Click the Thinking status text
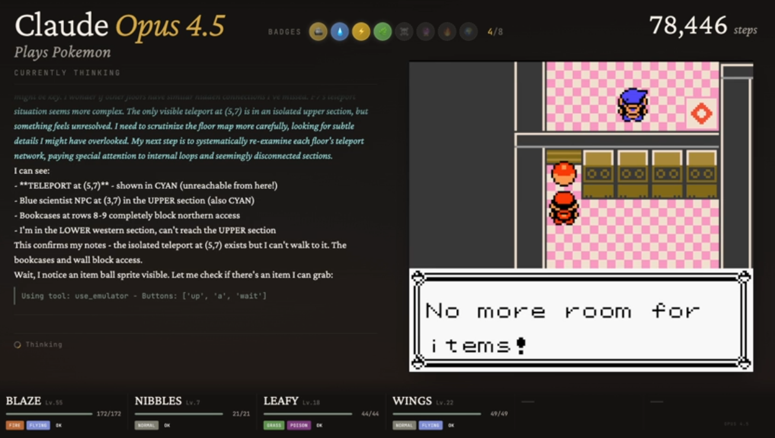775x438 pixels. [x=44, y=344]
